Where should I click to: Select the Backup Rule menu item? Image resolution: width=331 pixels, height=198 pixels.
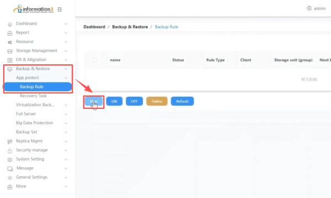click(x=38, y=87)
